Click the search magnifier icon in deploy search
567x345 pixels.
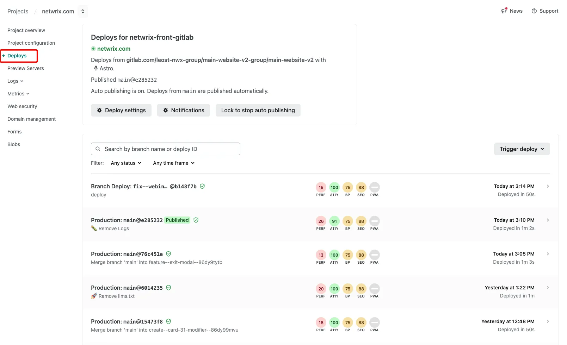98,149
